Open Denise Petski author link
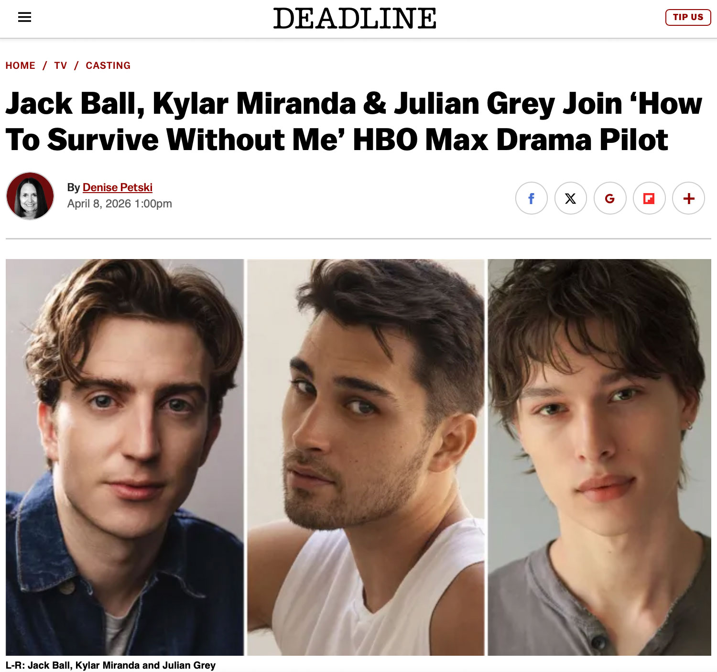The height and width of the screenshot is (672, 717). coord(118,187)
